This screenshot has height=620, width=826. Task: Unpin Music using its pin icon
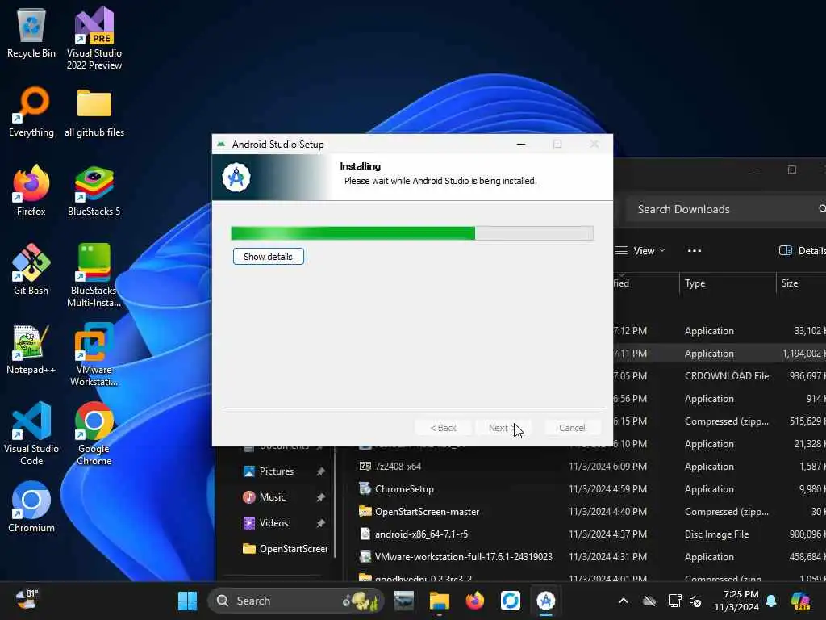click(x=320, y=497)
